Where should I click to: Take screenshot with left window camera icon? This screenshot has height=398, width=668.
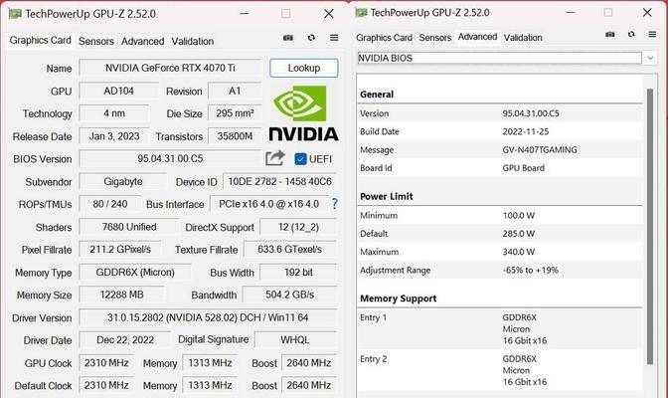288,38
